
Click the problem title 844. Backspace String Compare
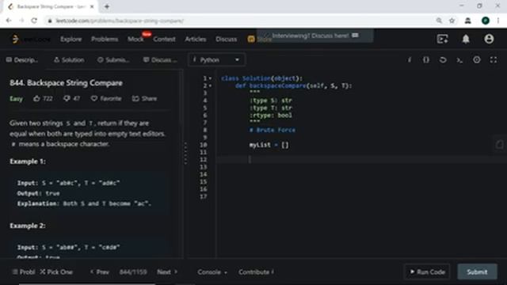pos(66,82)
